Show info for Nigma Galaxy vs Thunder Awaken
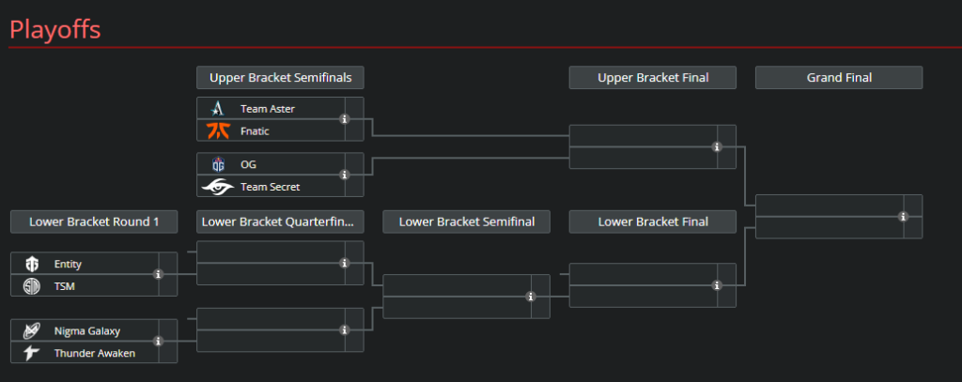 (x=159, y=342)
